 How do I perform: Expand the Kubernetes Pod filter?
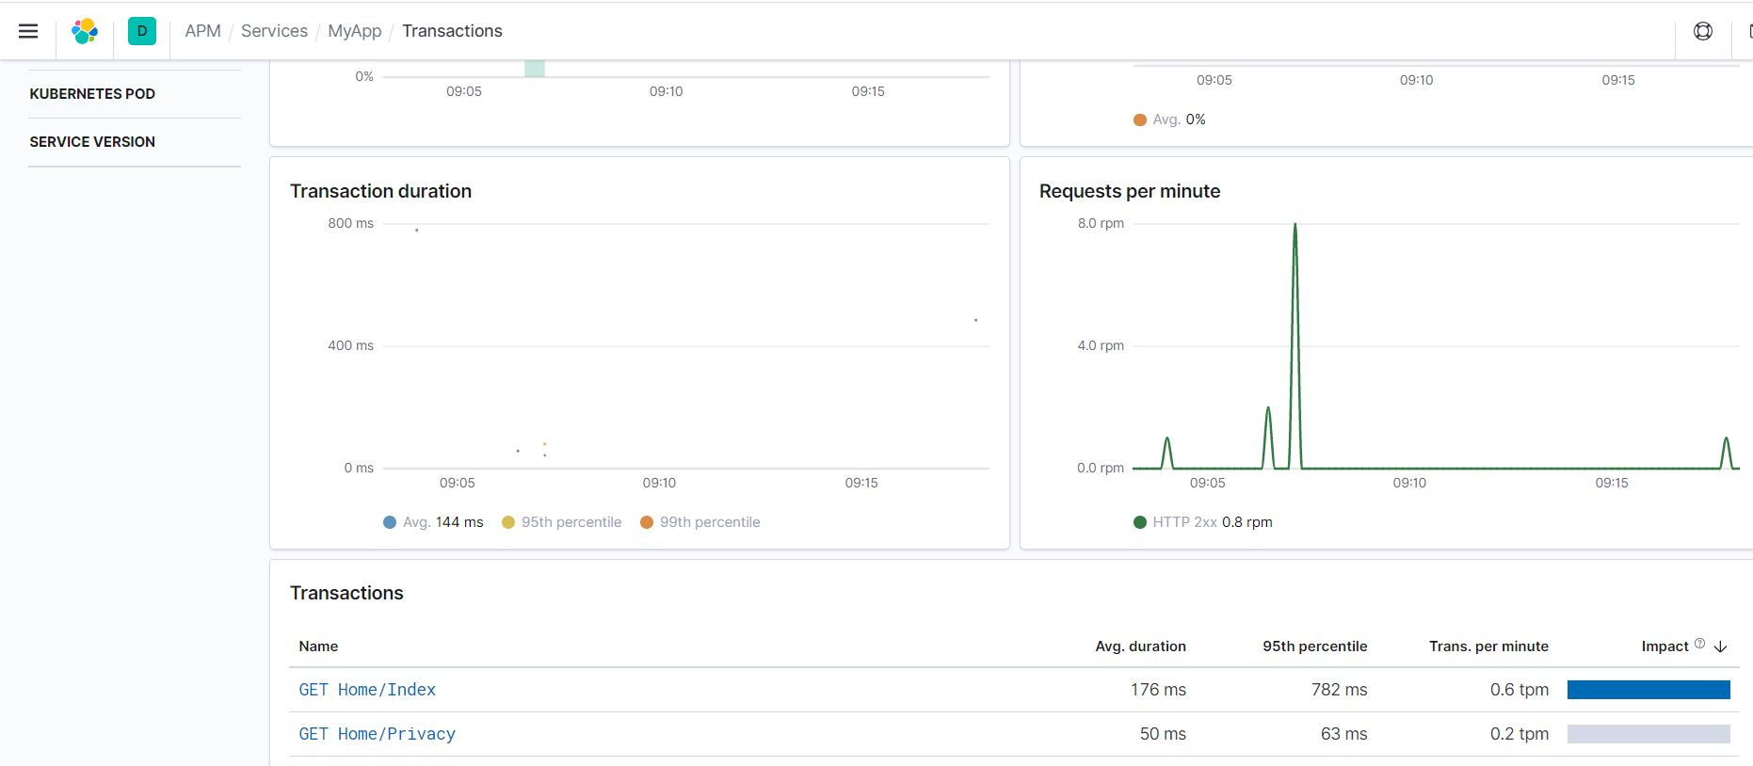[92, 94]
